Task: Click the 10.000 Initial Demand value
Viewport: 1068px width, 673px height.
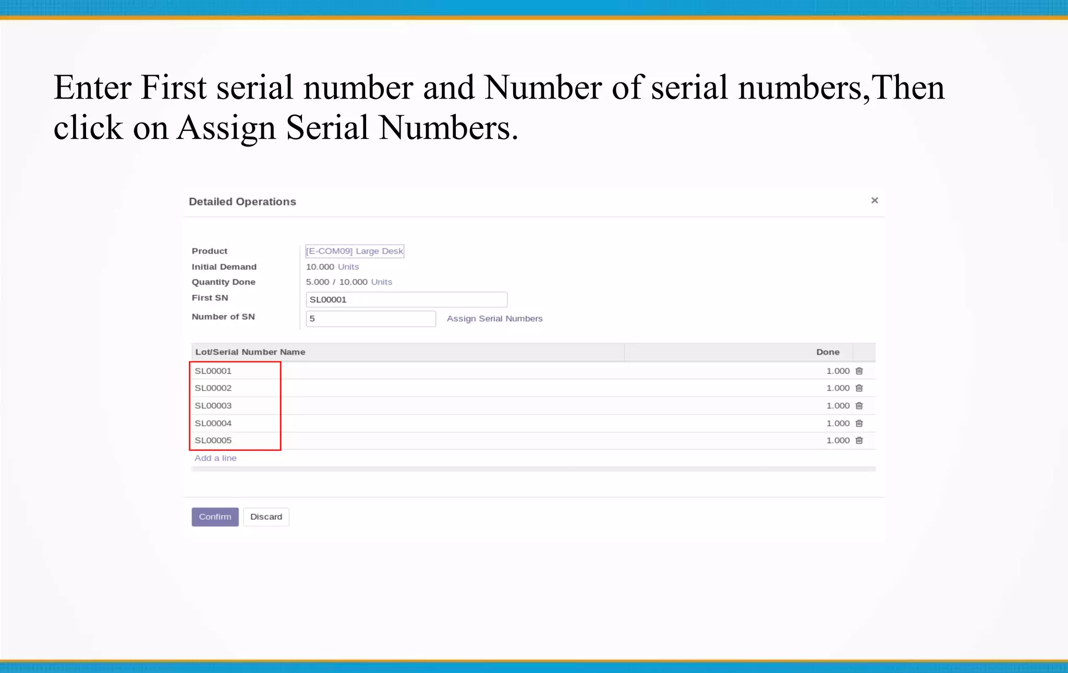Action: (320, 267)
